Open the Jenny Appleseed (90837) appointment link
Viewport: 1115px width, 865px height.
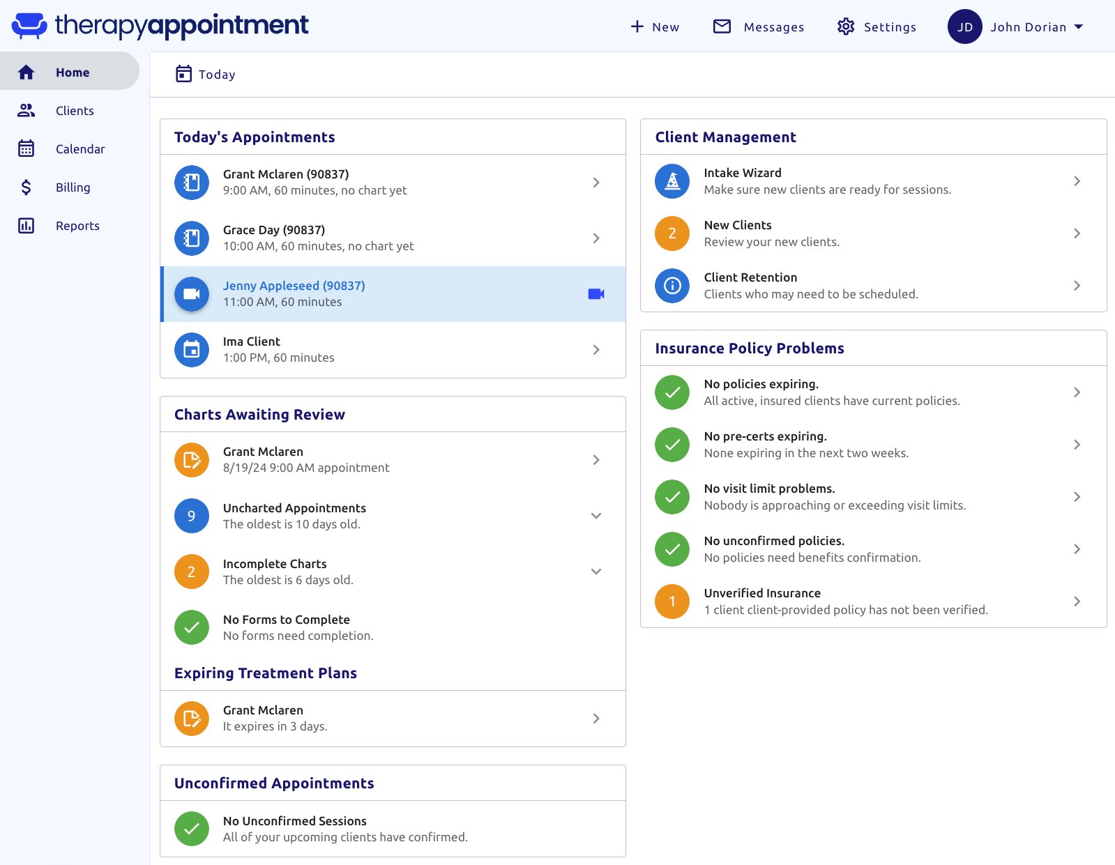point(294,286)
